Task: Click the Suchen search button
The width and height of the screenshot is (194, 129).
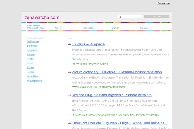Action: point(156,16)
